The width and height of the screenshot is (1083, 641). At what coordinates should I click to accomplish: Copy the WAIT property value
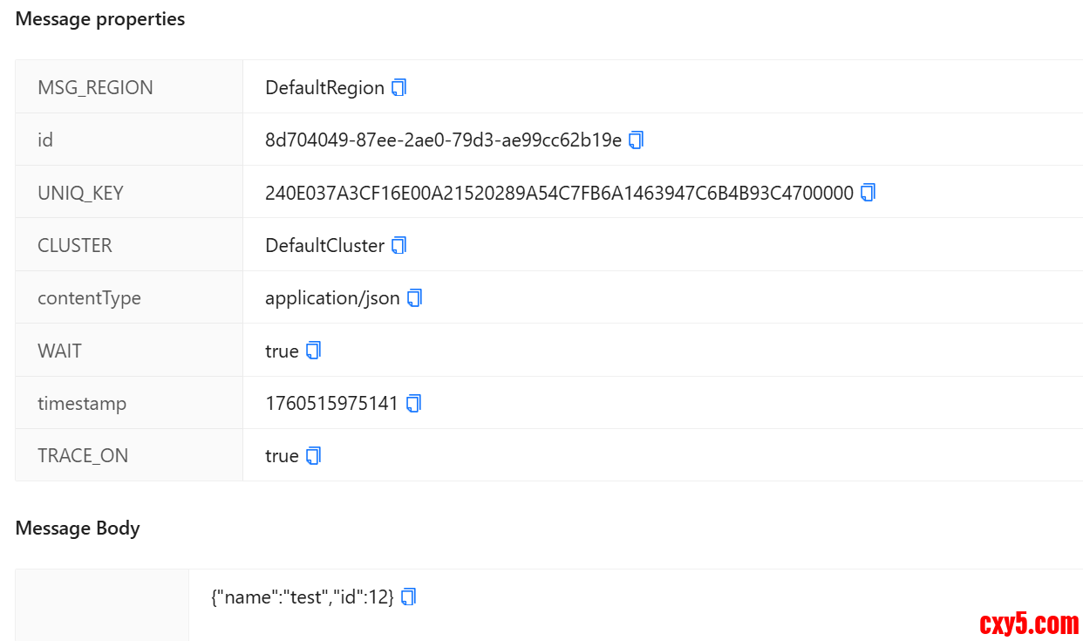point(314,351)
